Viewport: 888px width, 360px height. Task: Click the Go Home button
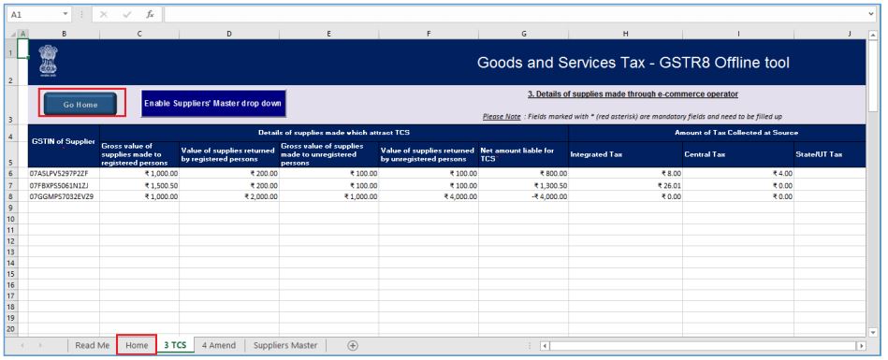[80, 104]
